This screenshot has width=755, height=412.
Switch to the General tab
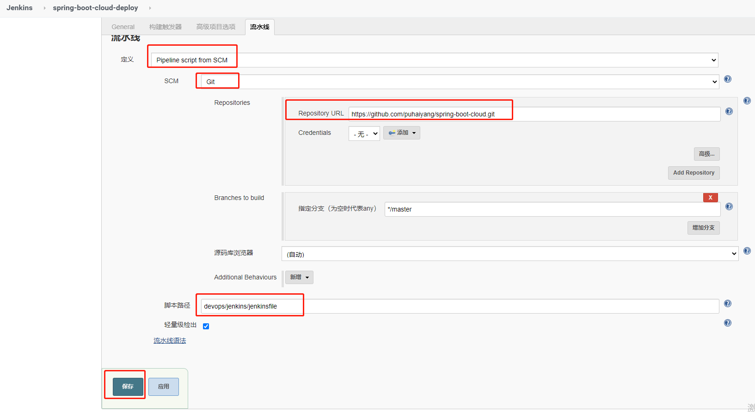tap(123, 27)
